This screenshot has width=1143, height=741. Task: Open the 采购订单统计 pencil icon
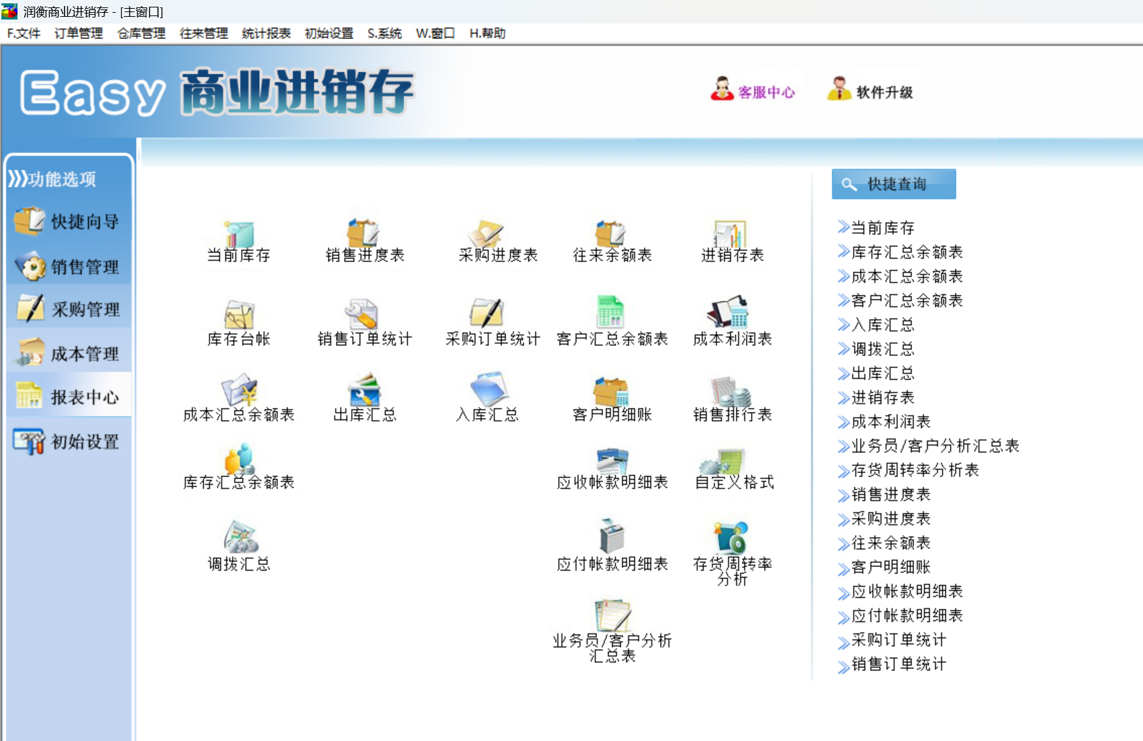486,313
